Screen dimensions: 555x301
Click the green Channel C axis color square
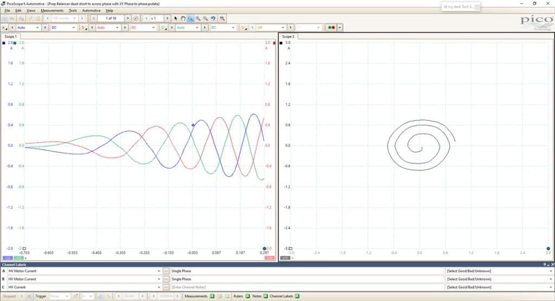coord(15,43)
